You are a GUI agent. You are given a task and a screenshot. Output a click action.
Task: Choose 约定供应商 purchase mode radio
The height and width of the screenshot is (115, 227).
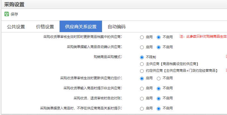142,71
